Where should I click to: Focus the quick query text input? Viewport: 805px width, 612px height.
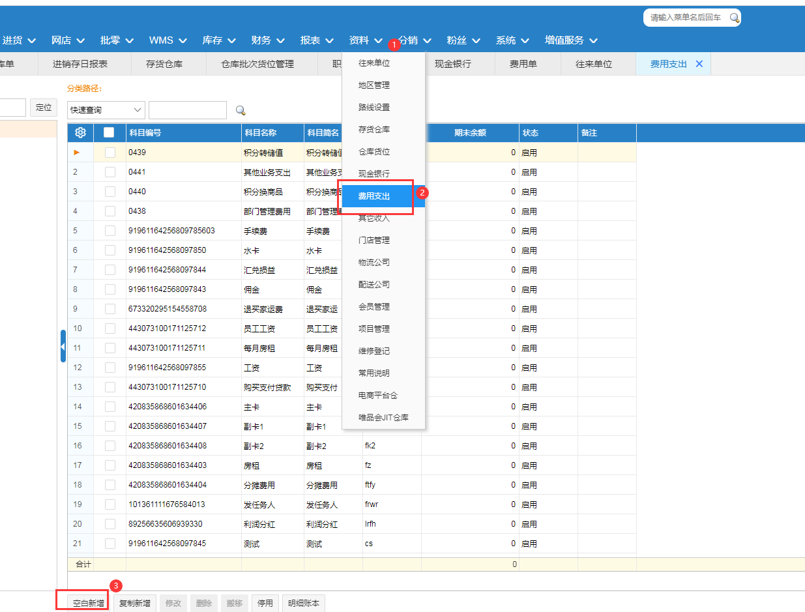(x=188, y=110)
